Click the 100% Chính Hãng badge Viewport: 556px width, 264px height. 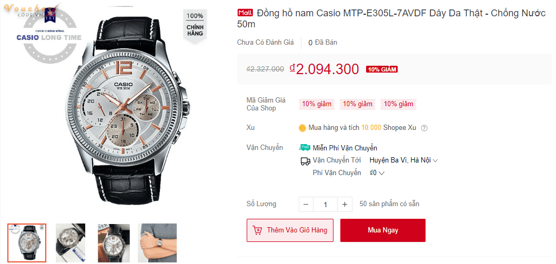tap(195, 24)
